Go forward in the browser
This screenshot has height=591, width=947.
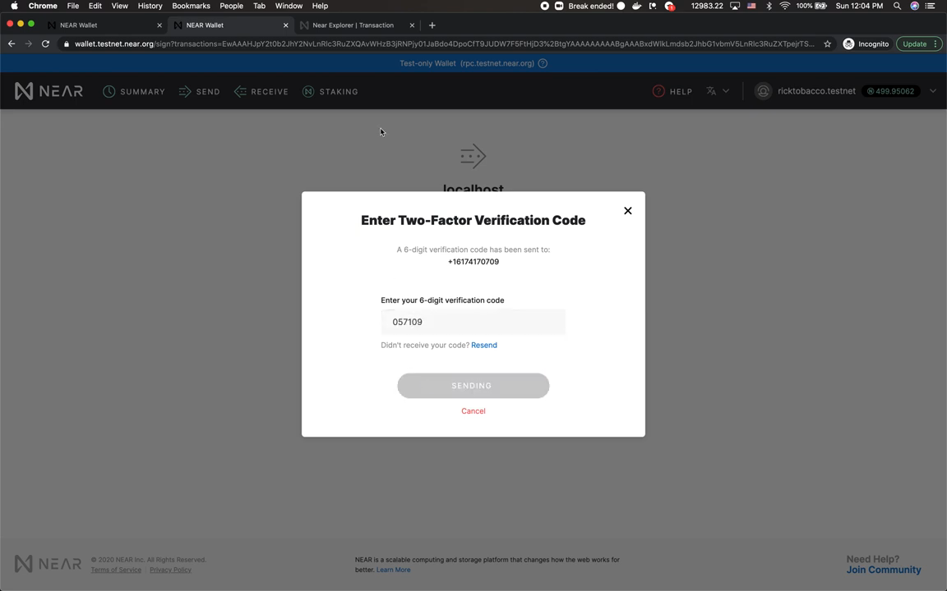29,44
